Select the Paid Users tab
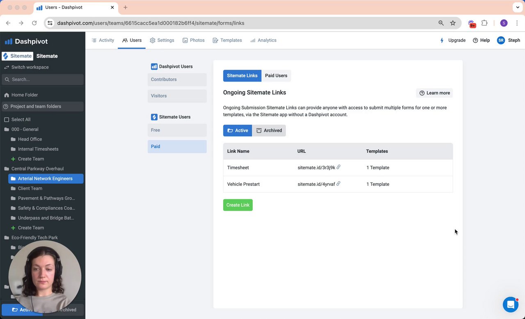The height and width of the screenshot is (319, 525). click(276, 75)
